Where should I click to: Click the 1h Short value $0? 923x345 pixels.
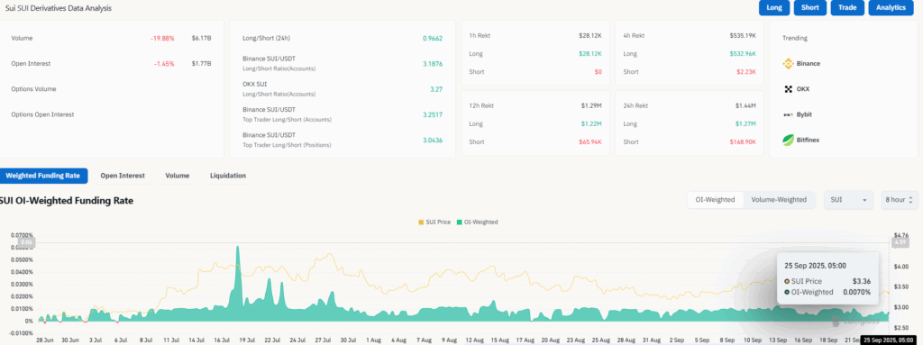pos(598,72)
